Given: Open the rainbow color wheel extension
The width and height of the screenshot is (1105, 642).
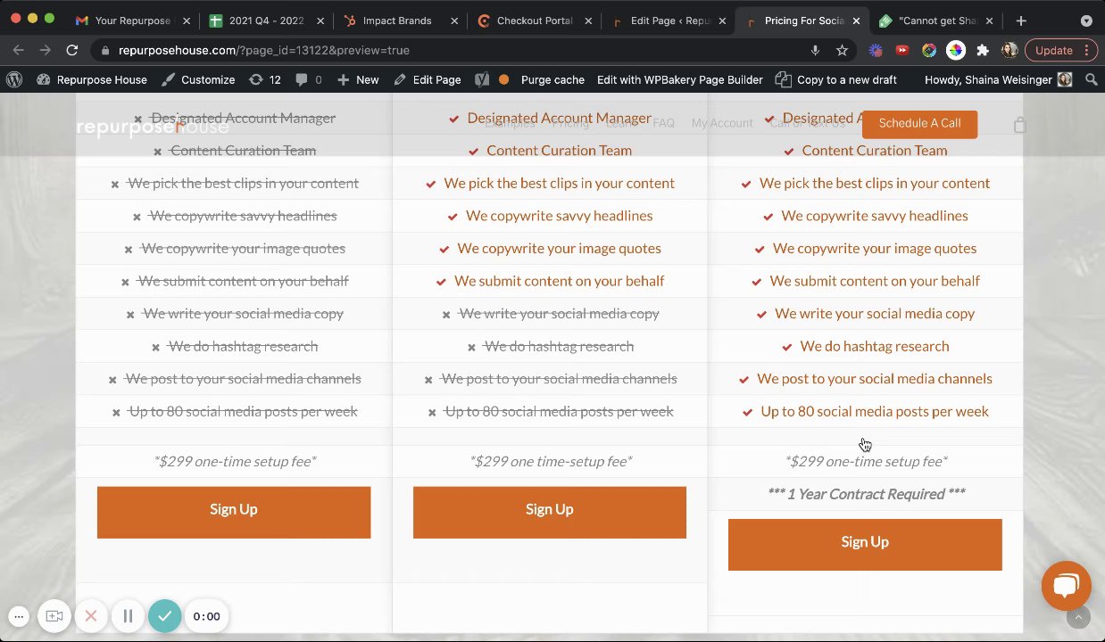Looking at the screenshot, I should tap(956, 51).
